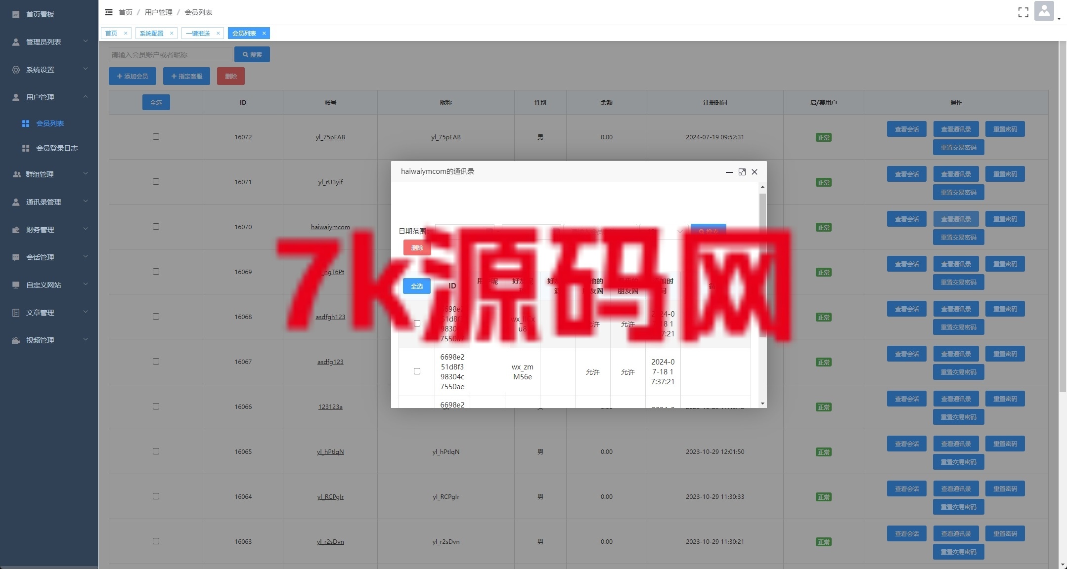Open account link asdfgh123

point(330,317)
